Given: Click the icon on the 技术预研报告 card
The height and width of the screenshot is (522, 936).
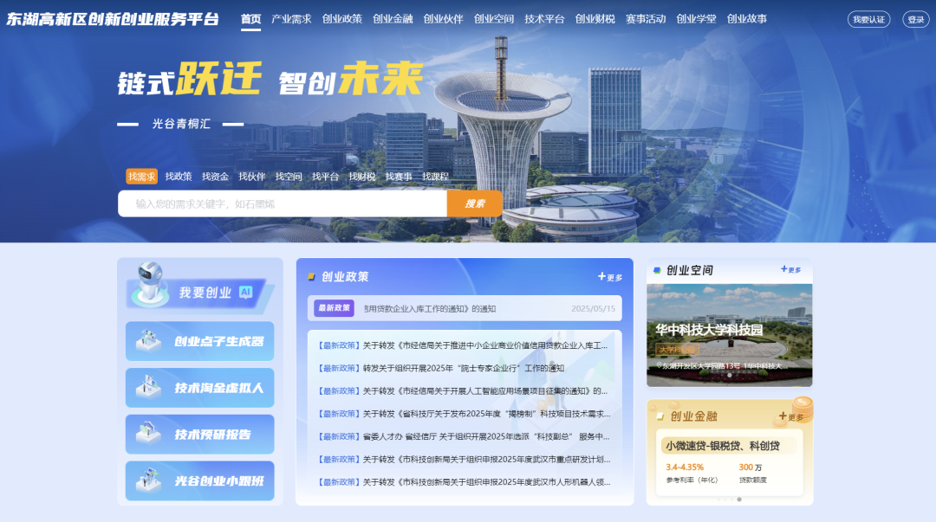Looking at the screenshot, I should click(x=148, y=435).
